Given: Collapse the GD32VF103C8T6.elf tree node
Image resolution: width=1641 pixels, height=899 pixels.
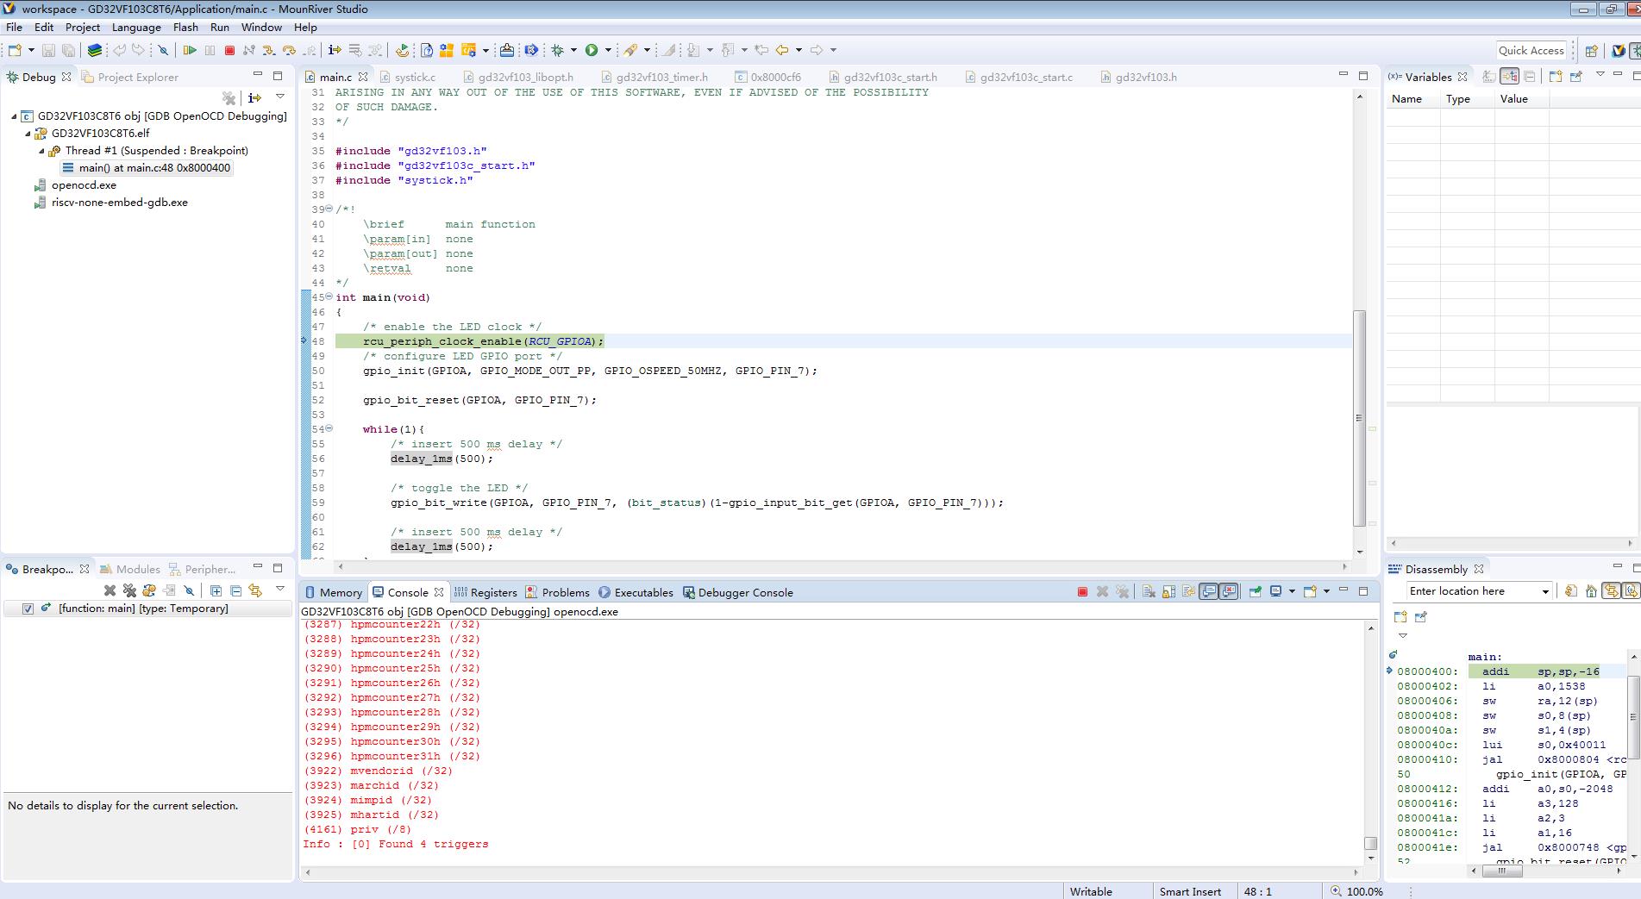Looking at the screenshot, I should 28,134.
